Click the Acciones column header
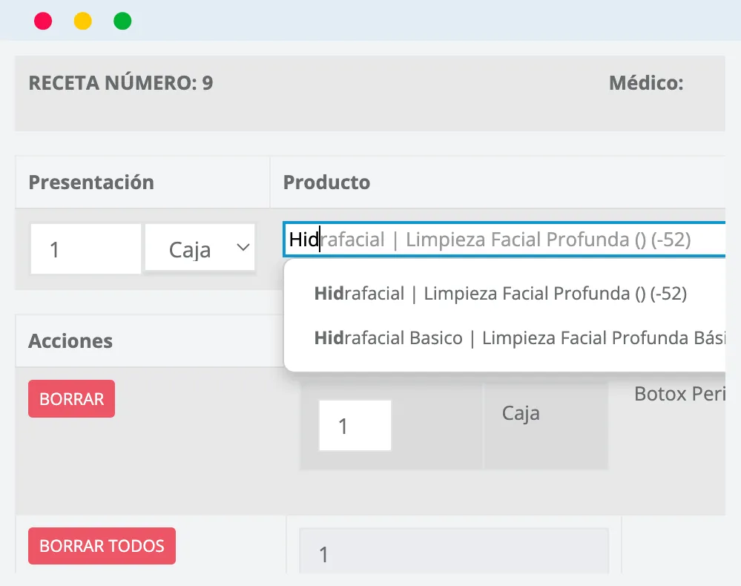 70,340
